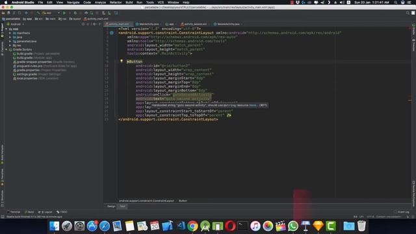Toggle the Build Variants side tab
This screenshot has height=234, width=416.
(2, 154)
